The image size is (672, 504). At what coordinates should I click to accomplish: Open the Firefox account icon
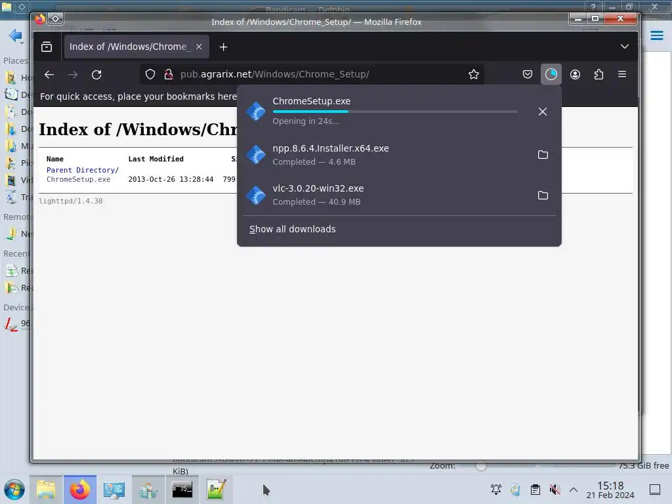click(575, 75)
